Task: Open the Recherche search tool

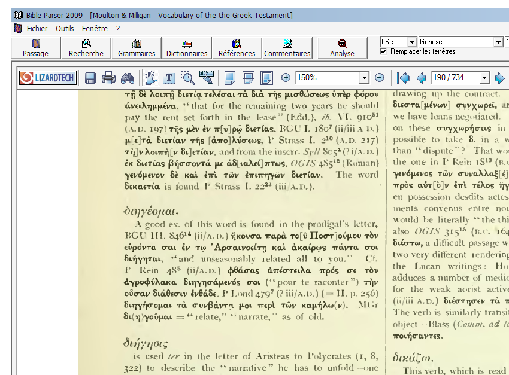Action: click(x=86, y=48)
